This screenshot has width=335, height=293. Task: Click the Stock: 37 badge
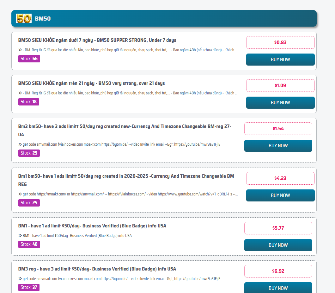(x=29, y=287)
